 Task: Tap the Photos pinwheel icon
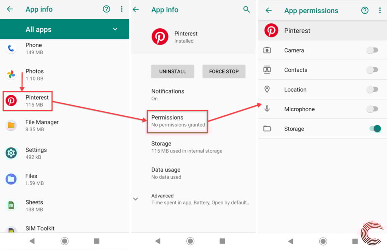pyautogui.click(x=11, y=74)
